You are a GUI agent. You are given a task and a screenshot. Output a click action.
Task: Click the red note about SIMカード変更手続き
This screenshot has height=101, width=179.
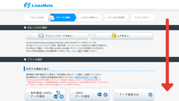coord(64,80)
